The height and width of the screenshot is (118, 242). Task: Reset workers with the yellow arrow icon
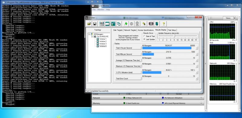(x=144, y=24)
